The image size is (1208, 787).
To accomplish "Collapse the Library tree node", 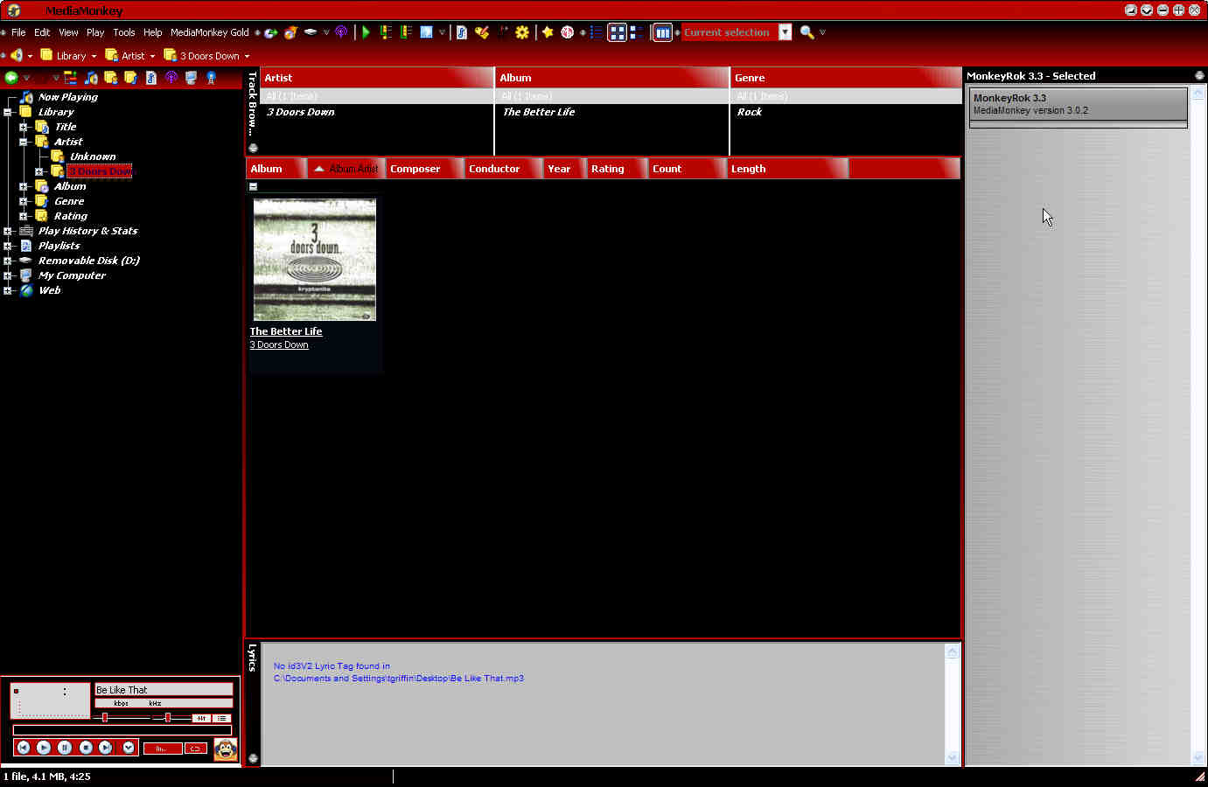I will tap(7, 112).
